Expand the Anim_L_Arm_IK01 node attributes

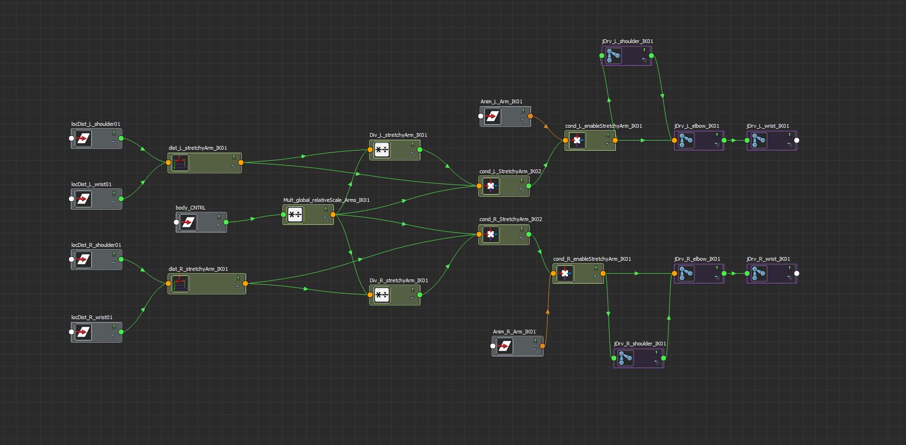522,119
